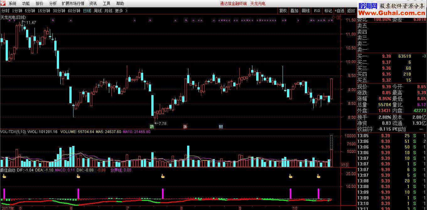Click the 13:05 tick row with volume 25

pyautogui.click(x=392, y=136)
